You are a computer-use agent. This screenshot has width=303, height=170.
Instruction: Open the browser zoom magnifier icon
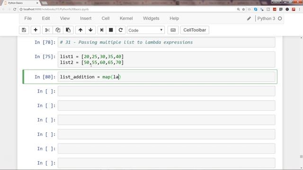click(238, 9)
